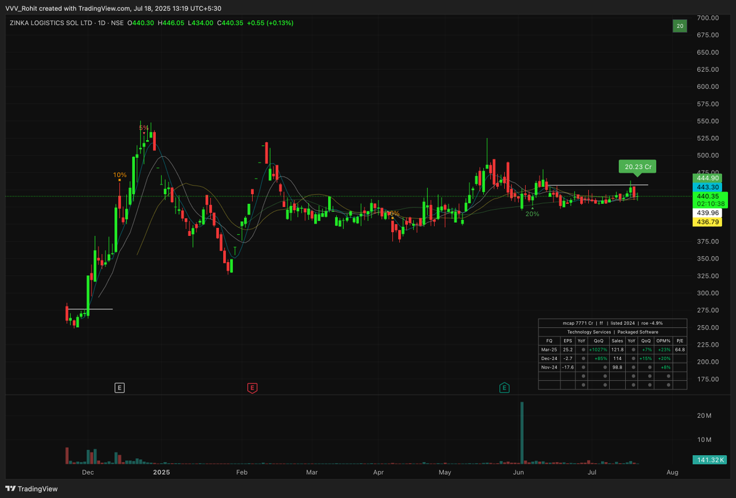Click the Sales value 98.8

(617, 367)
